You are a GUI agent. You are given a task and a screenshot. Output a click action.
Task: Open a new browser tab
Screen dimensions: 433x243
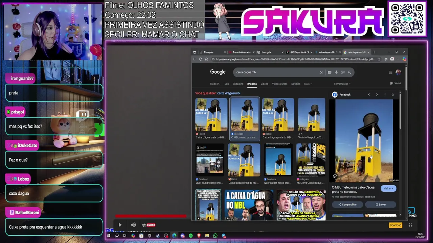(x=374, y=52)
